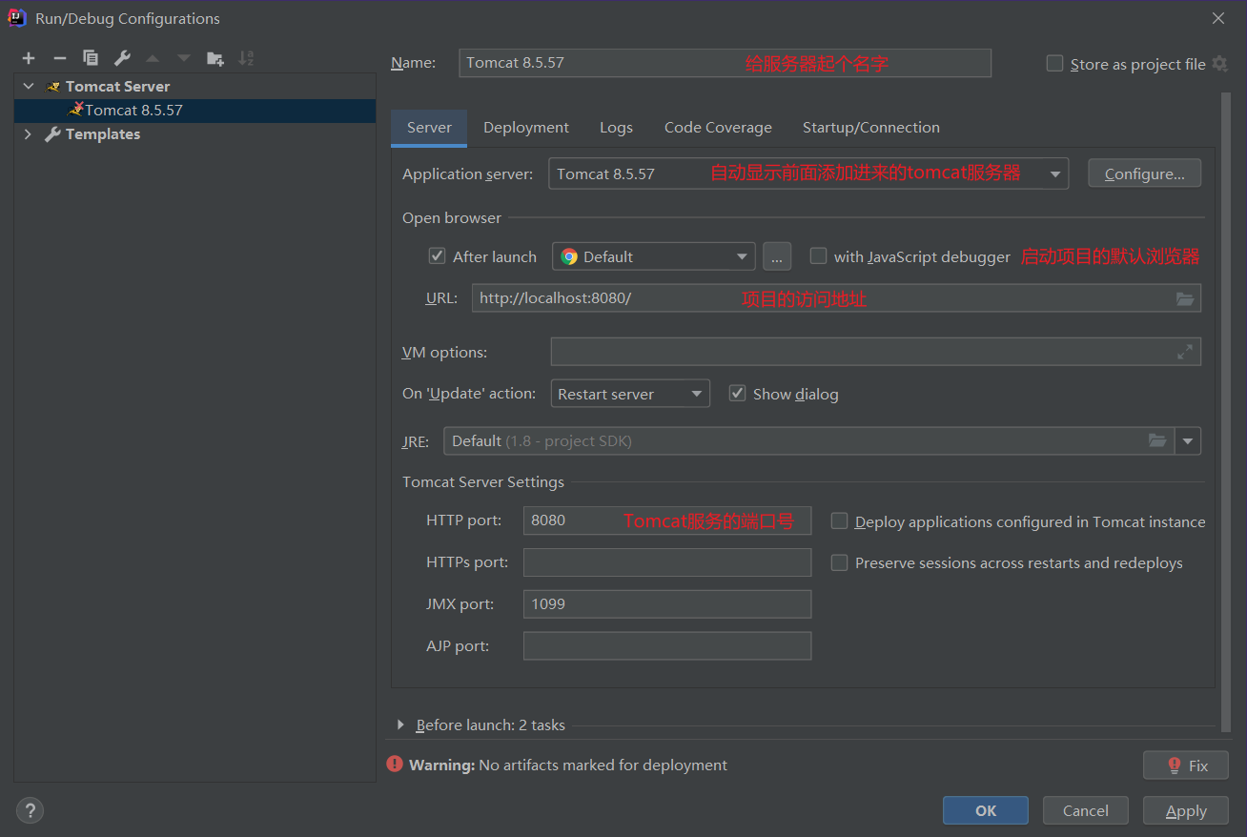Enable Preserve sessions across restarts
The image size is (1247, 837).
(x=839, y=562)
